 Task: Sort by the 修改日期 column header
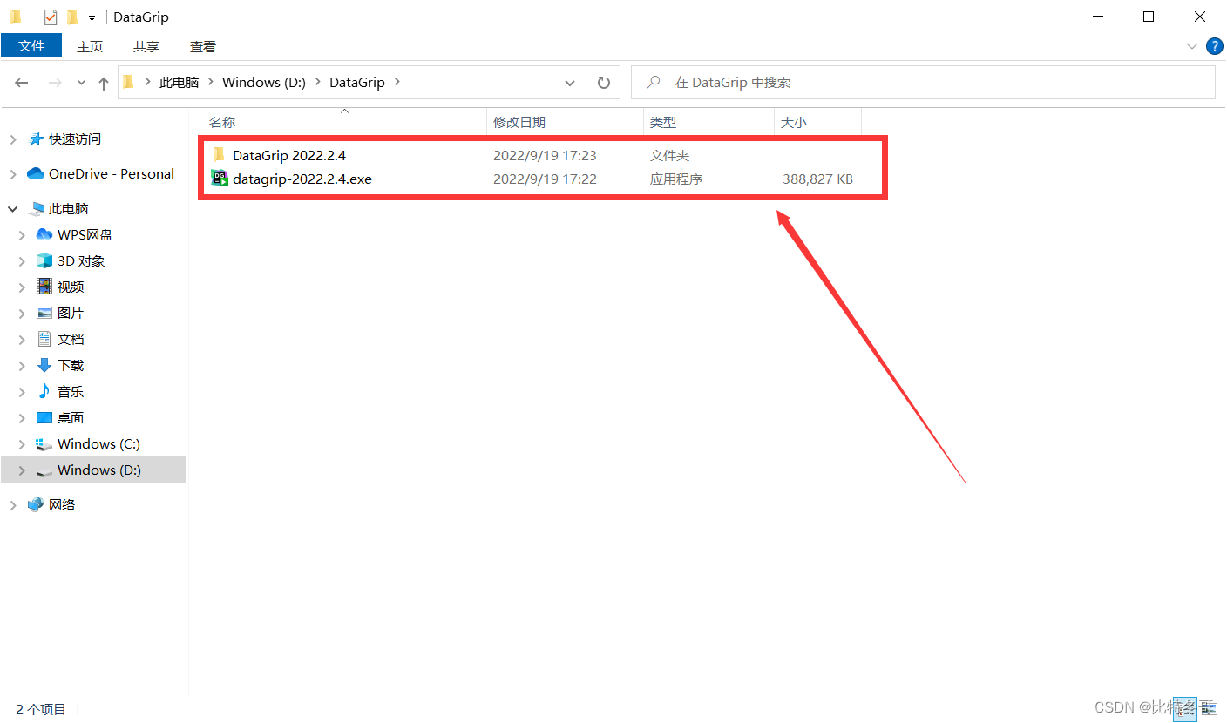point(519,123)
